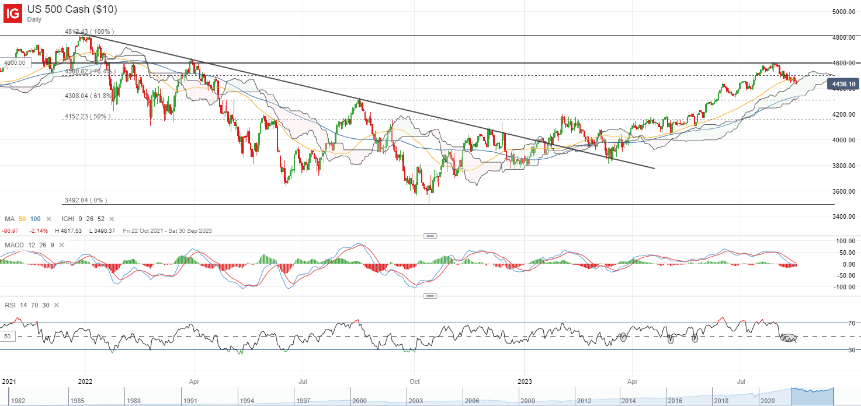
Task: Select the current price tag 4436.10
Action: click(x=843, y=85)
